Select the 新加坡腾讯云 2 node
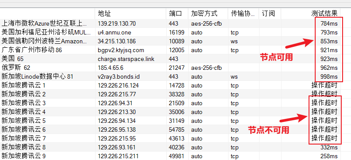The height and width of the screenshot is (160, 351). 23,94
